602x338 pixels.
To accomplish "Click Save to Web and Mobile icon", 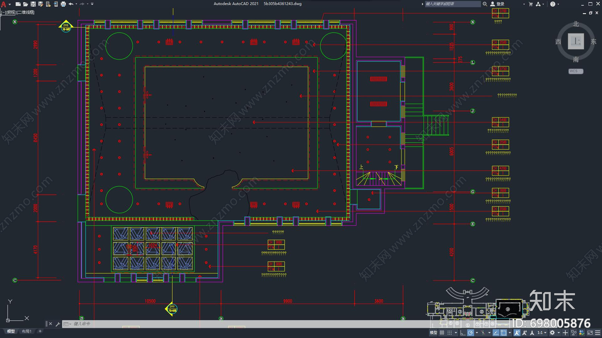I will tap(56, 4).
